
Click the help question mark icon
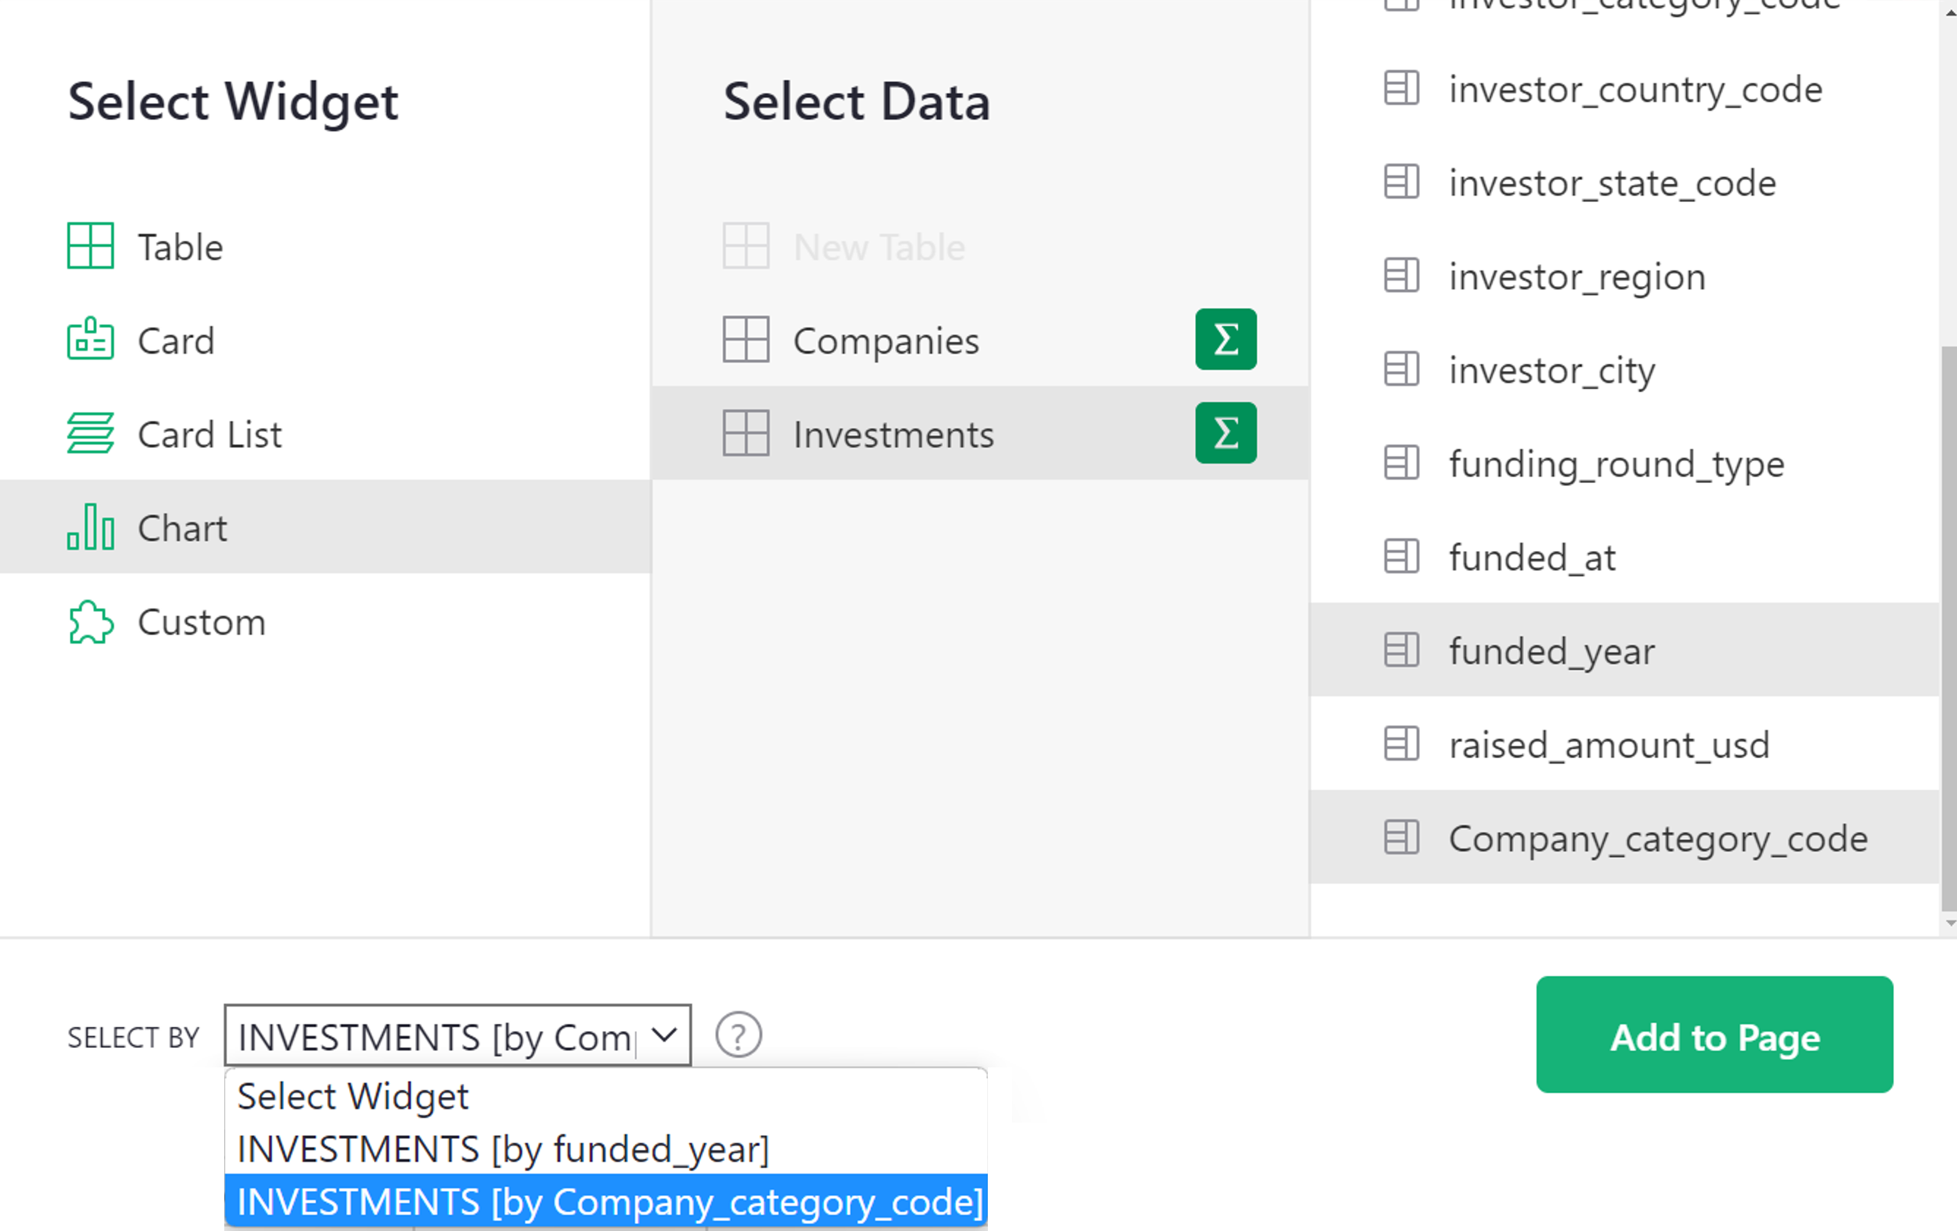click(738, 1035)
